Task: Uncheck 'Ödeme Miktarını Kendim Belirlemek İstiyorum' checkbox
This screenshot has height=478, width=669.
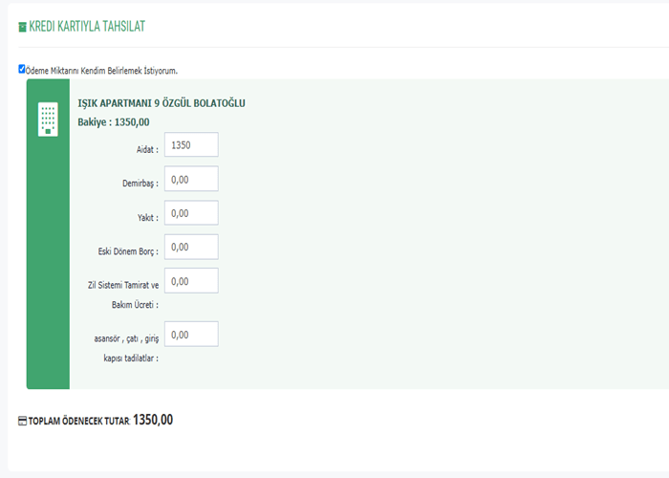Action: click(22, 69)
